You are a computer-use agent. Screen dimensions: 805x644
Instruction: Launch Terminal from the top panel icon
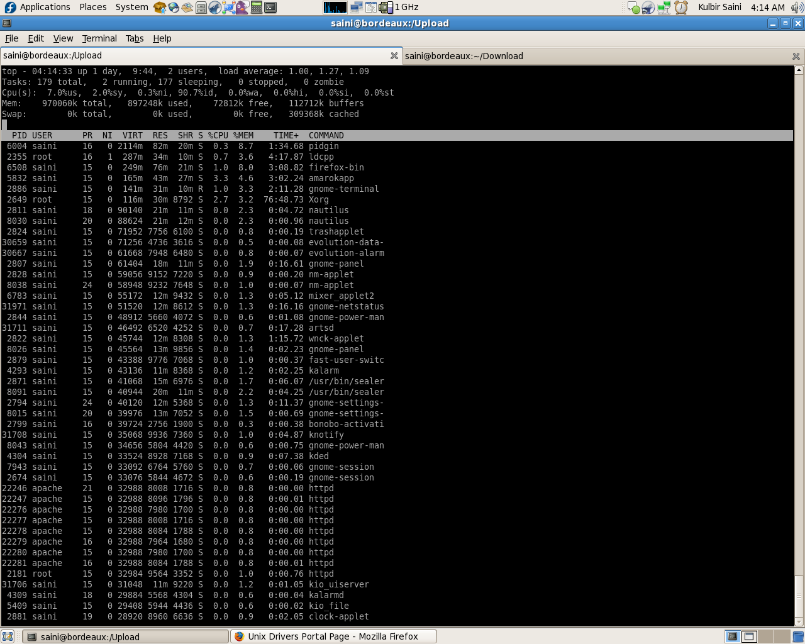[x=270, y=8]
